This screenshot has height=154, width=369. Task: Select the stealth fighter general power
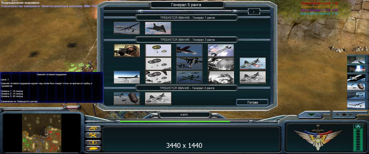coord(158,28)
